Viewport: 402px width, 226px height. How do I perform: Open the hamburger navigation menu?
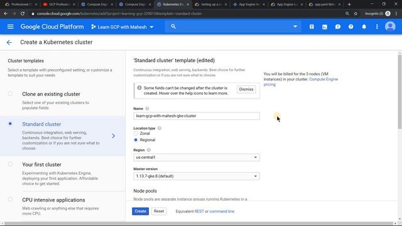[10, 26]
